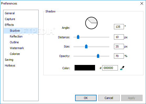Screen dimensions: 146x104
Task: Click the Size value field showing 35
Action: coord(119,46)
